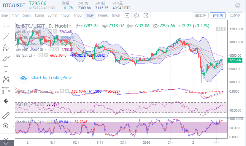The image size is (246, 146).
Task: Open settings gear for MA (5, close, 0)
Action: click(50, 32)
